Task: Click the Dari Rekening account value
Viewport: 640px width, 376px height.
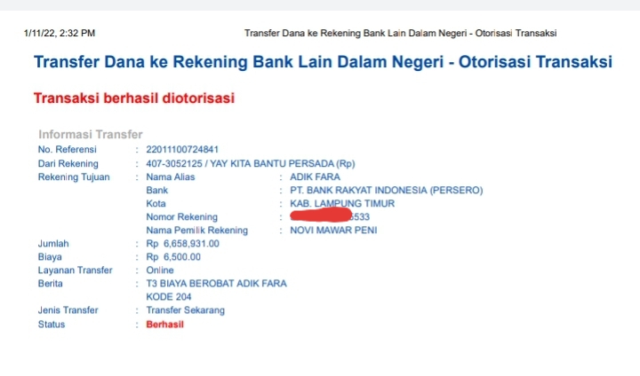Action: pos(251,164)
